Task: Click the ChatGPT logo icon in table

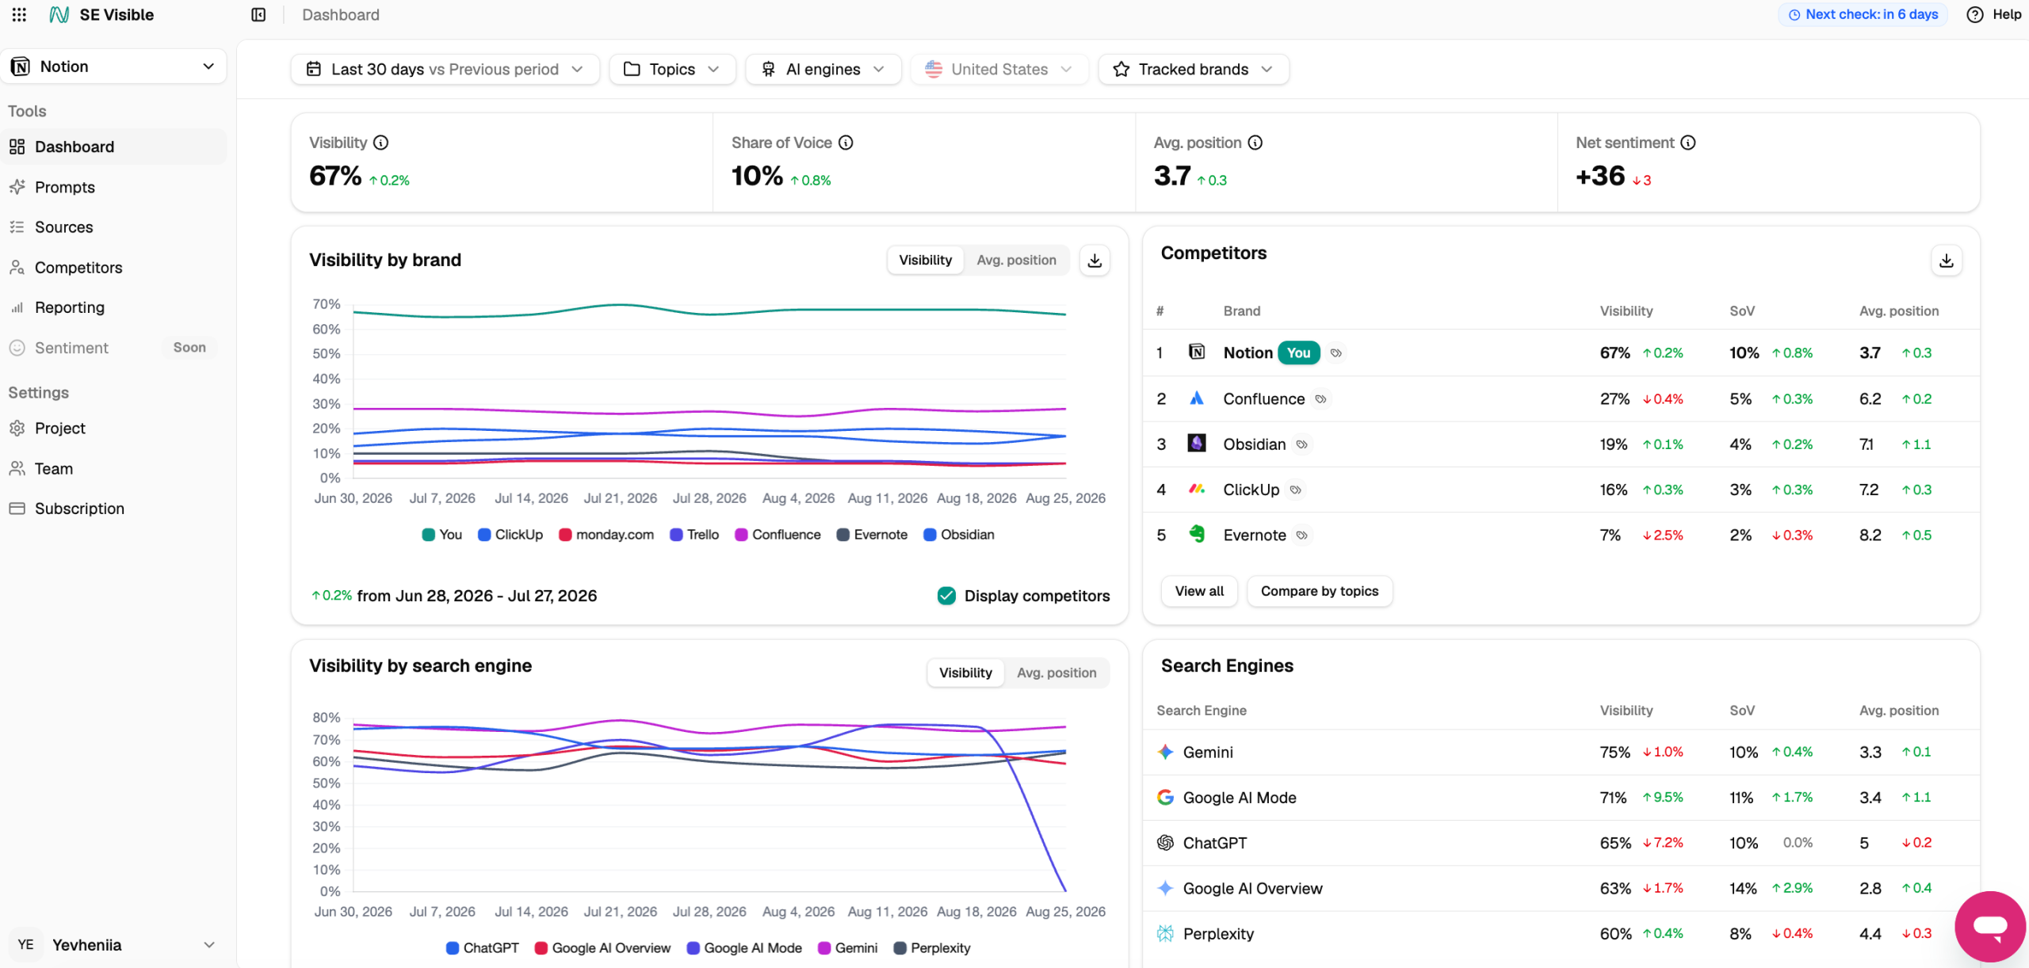Action: [x=1165, y=843]
